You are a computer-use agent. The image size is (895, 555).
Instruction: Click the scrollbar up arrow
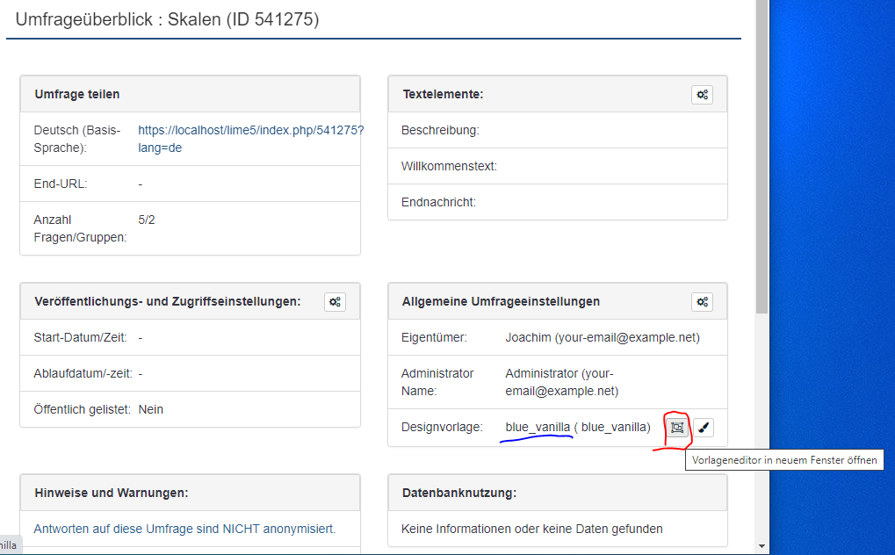tap(761, 5)
